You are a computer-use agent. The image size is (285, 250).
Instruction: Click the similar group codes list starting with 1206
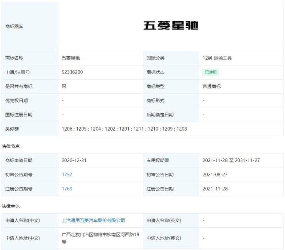click(x=124, y=129)
